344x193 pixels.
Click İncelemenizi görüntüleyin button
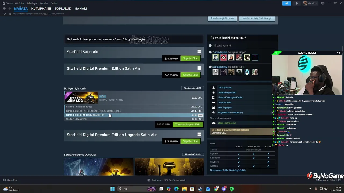[x=257, y=18]
